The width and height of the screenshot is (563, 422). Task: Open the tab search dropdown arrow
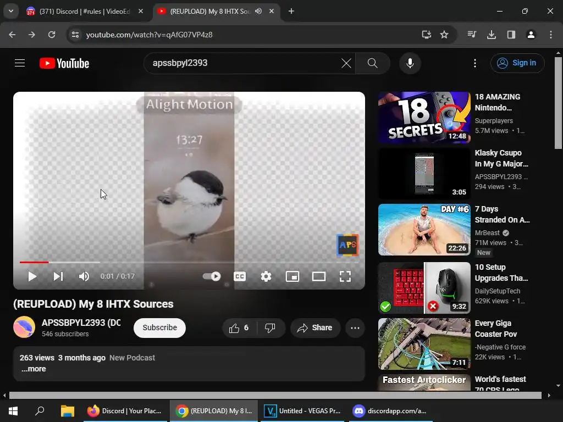coord(11,11)
